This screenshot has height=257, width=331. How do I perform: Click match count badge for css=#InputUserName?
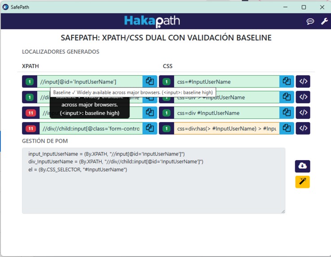166,82
